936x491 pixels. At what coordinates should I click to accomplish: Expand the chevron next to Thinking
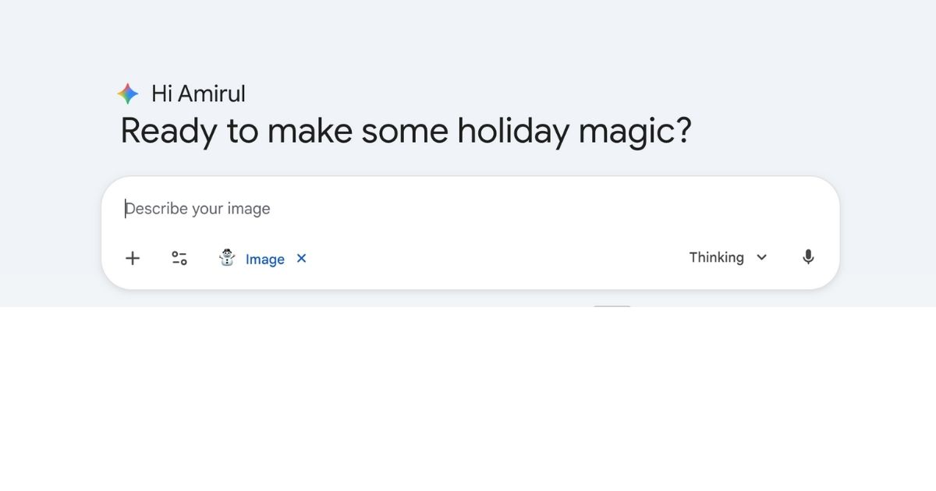762,257
